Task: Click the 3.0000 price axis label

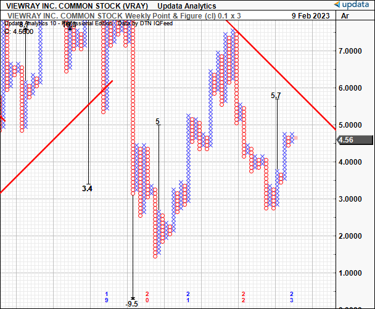Action: click(x=350, y=199)
